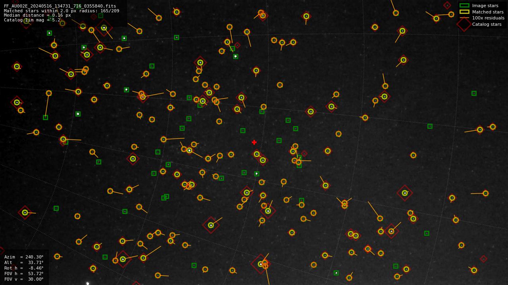Click the orange 100x residuals legend line
The width and height of the screenshot is (508, 285).
(x=464, y=18)
